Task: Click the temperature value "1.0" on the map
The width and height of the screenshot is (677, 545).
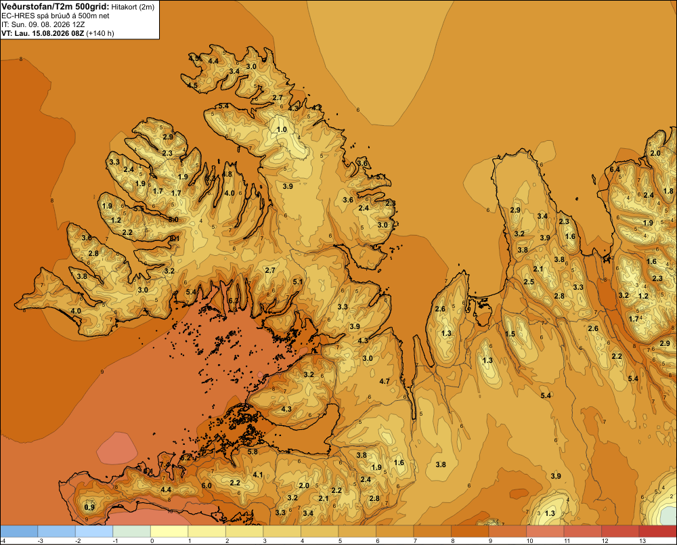Action: coord(282,129)
